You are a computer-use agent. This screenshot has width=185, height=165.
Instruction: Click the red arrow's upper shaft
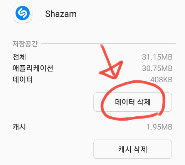105,54
